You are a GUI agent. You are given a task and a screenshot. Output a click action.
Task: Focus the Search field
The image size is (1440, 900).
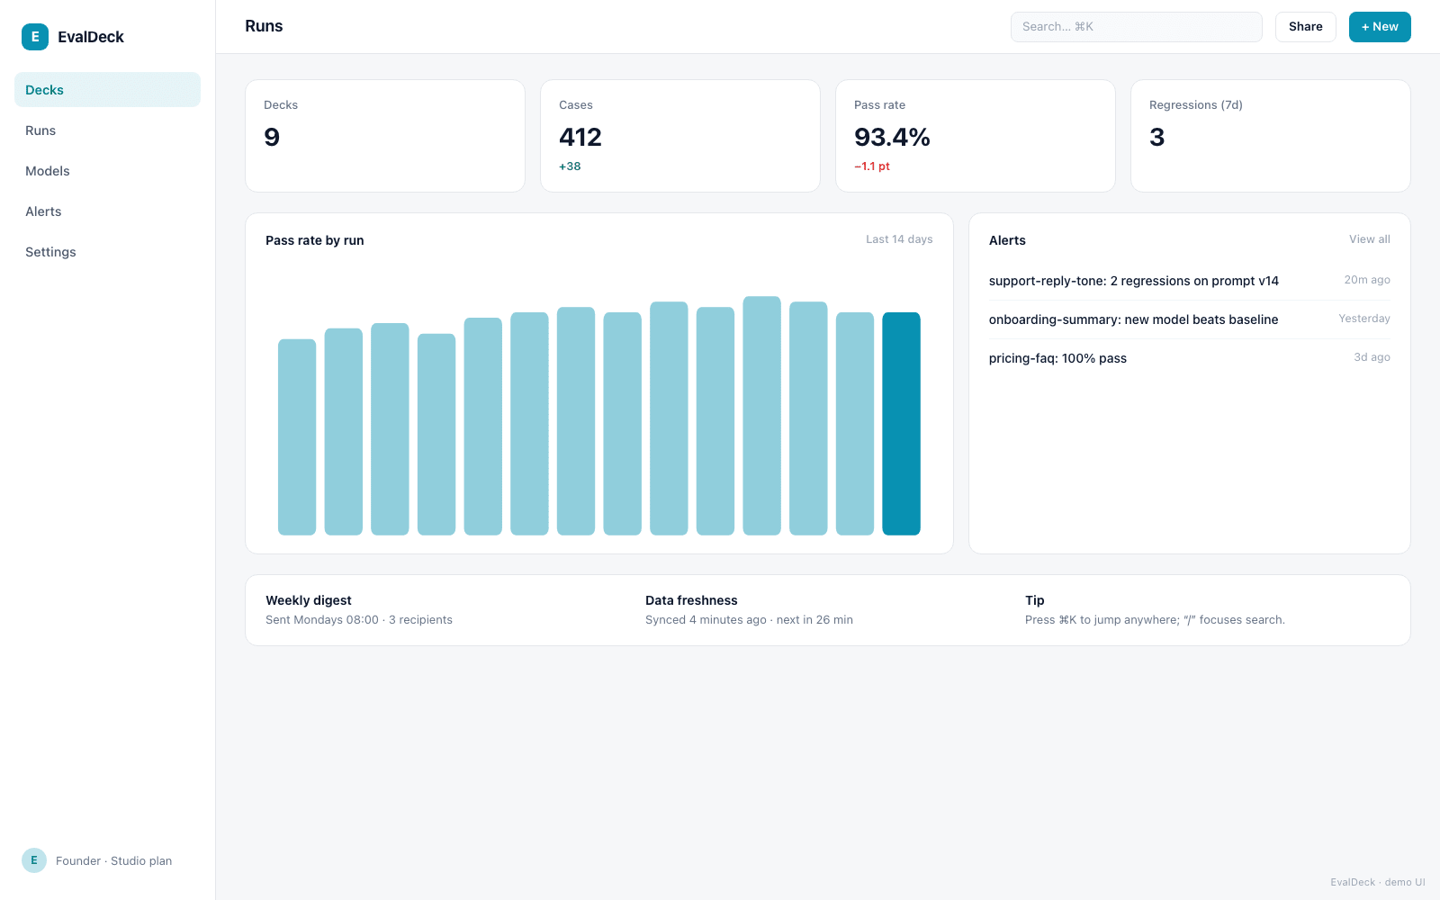click(1136, 27)
